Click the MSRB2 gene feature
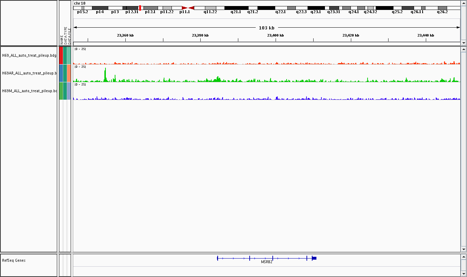467x277 pixels. pos(266,258)
